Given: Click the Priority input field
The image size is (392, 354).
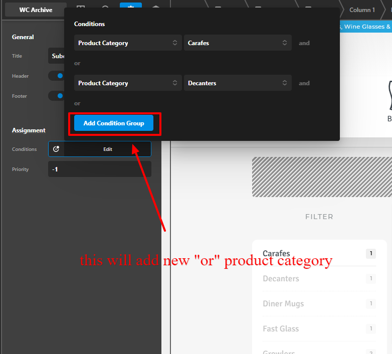Looking at the screenshot, I should [x=99, y=169].
